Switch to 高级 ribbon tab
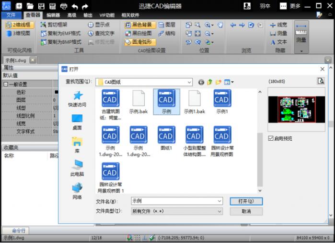This screenshot has width=335, height=243. click(x=72, y=15)
